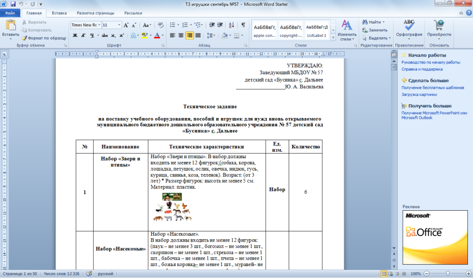Image resolution: width=473 pixels, height=278 pixels.
Task: Click the Increase Indent icon
Action: pyautogui.click(x=220, y=25)
